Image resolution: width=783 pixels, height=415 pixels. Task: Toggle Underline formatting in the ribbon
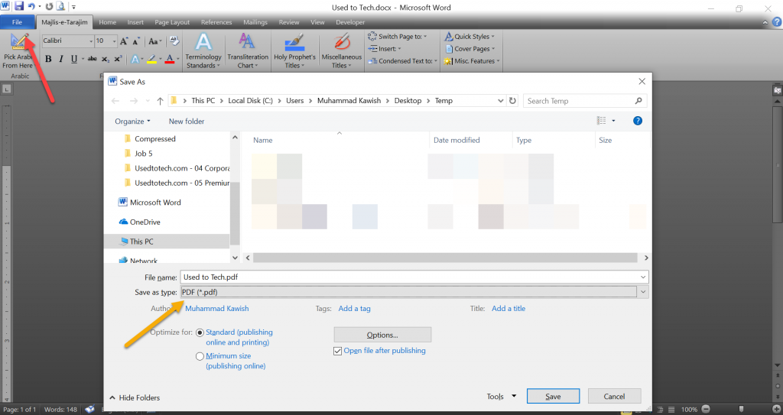pyautogui.click(x=74, y=59)
